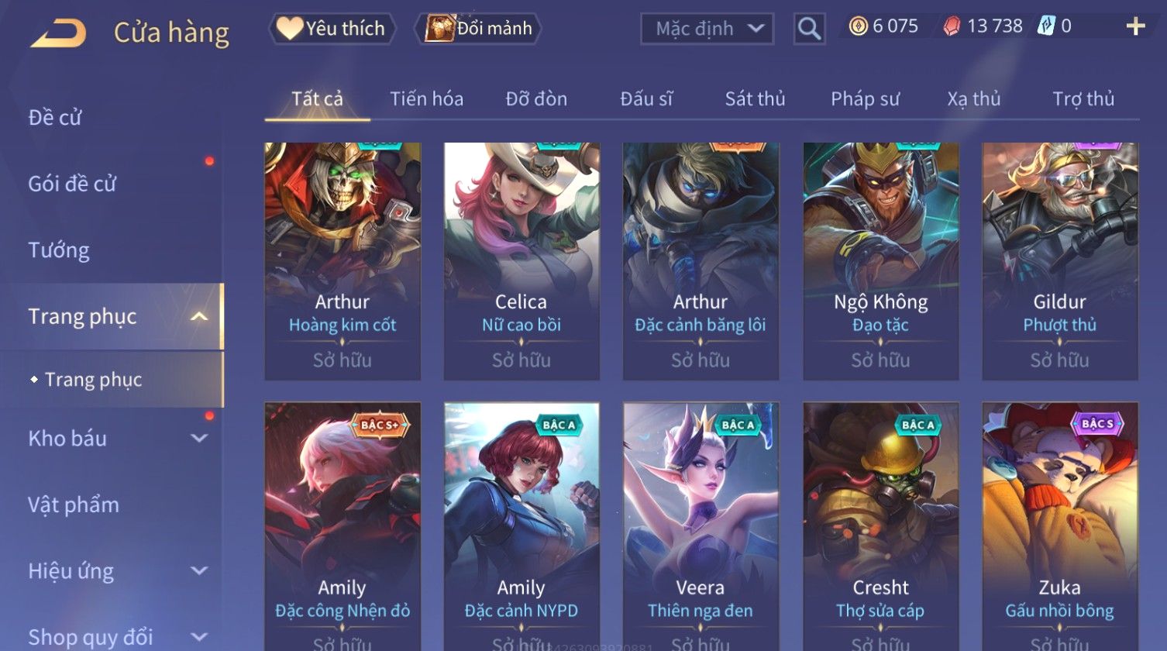The image size is (1167, 651).
Task: Open the Mặc định sort dropdown
Action: click(707, 29)
